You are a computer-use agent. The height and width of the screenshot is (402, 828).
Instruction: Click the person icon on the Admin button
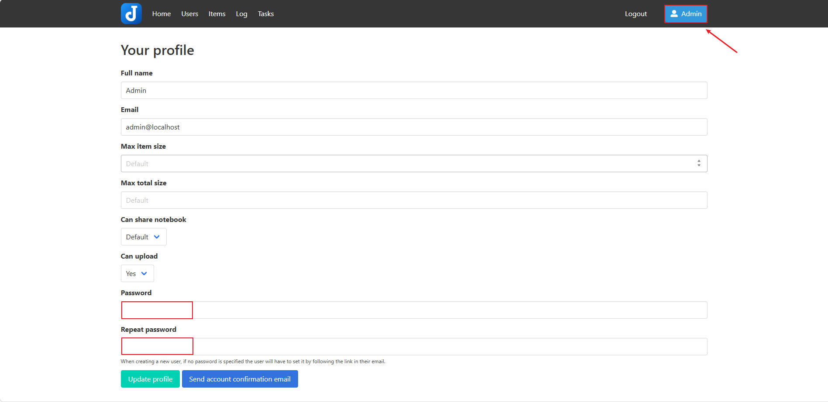(x=674, y=14)
